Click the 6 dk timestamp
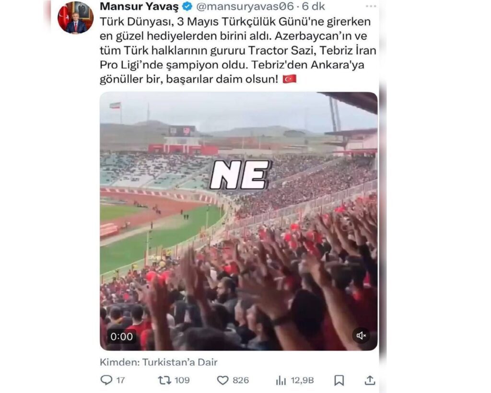The width and height of the screenshot is (491, 393). tap(313, 6)
